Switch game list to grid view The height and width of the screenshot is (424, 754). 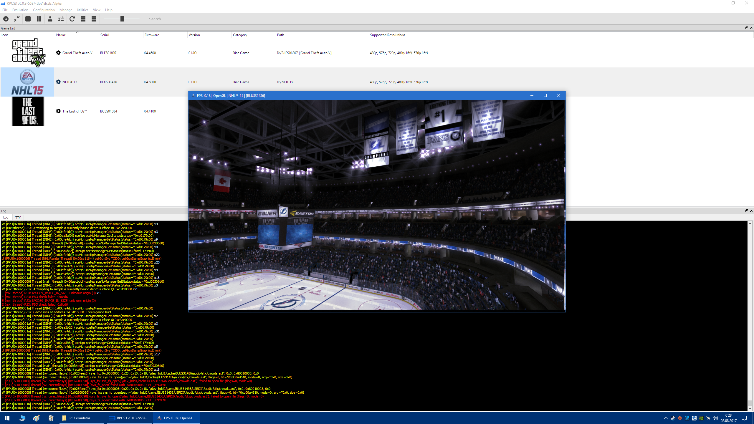pyautogui.click(x=94, y=19)
